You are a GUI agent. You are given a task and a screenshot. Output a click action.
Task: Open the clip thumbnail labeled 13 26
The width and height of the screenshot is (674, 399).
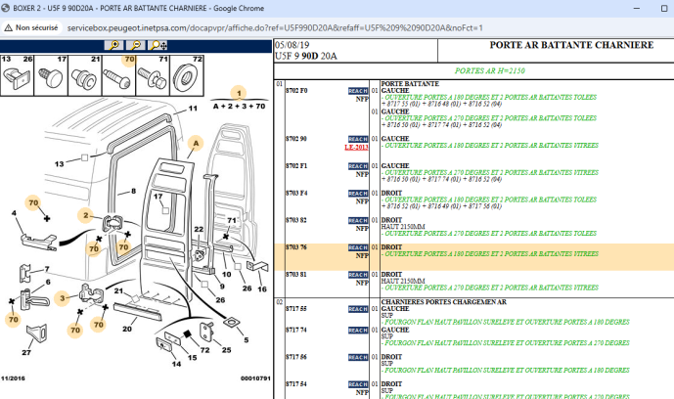18,75
